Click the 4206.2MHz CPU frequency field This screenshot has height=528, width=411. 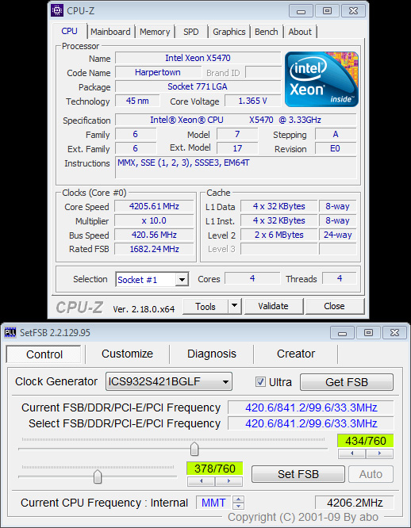355,503
